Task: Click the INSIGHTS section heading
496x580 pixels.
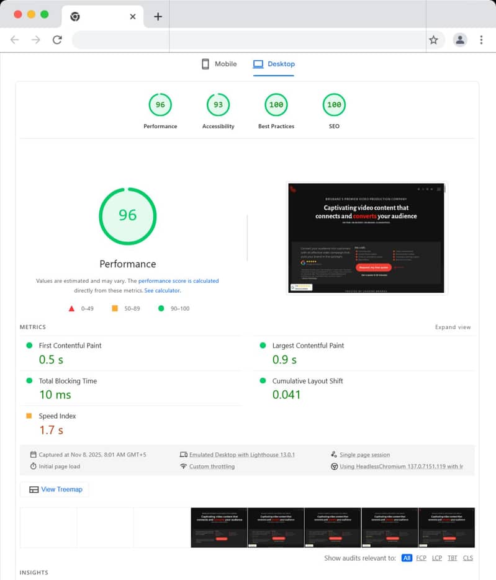Action: (x=34, y=572)
